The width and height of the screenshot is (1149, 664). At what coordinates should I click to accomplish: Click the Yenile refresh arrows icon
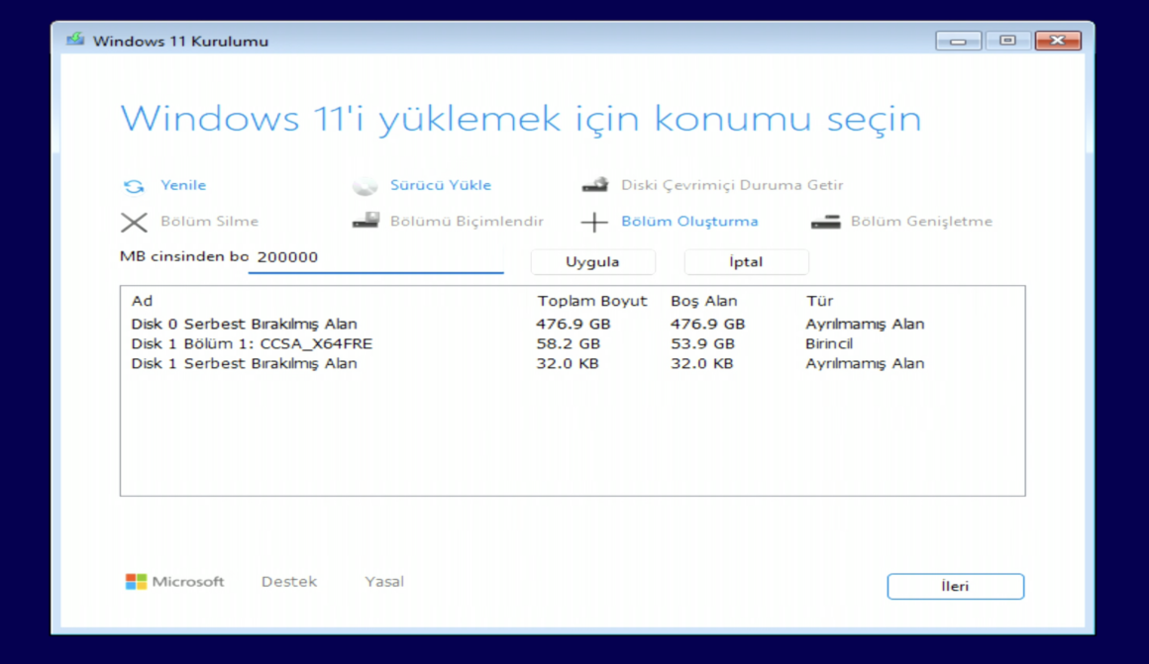pyautogui.click(x=134, y=186)
